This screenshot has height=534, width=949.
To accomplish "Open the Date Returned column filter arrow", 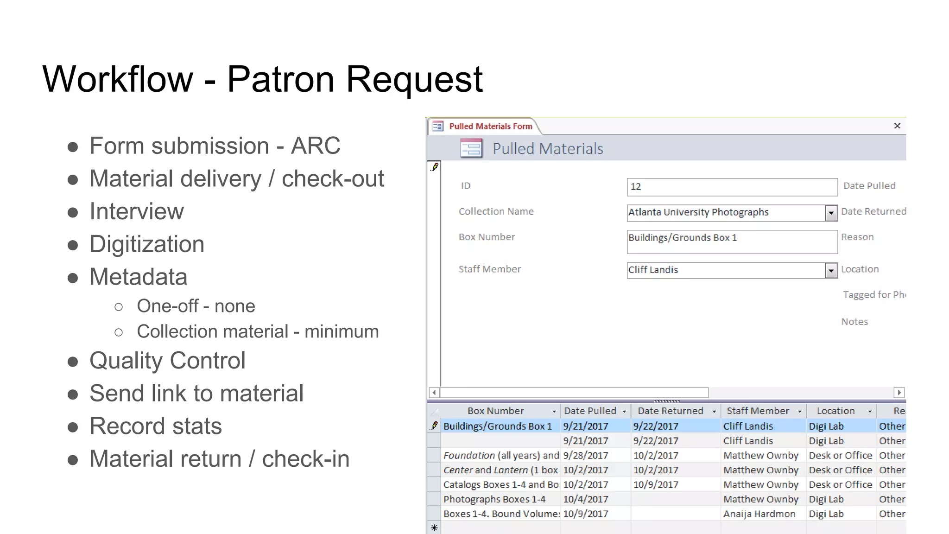I will (x=714, y=412).
